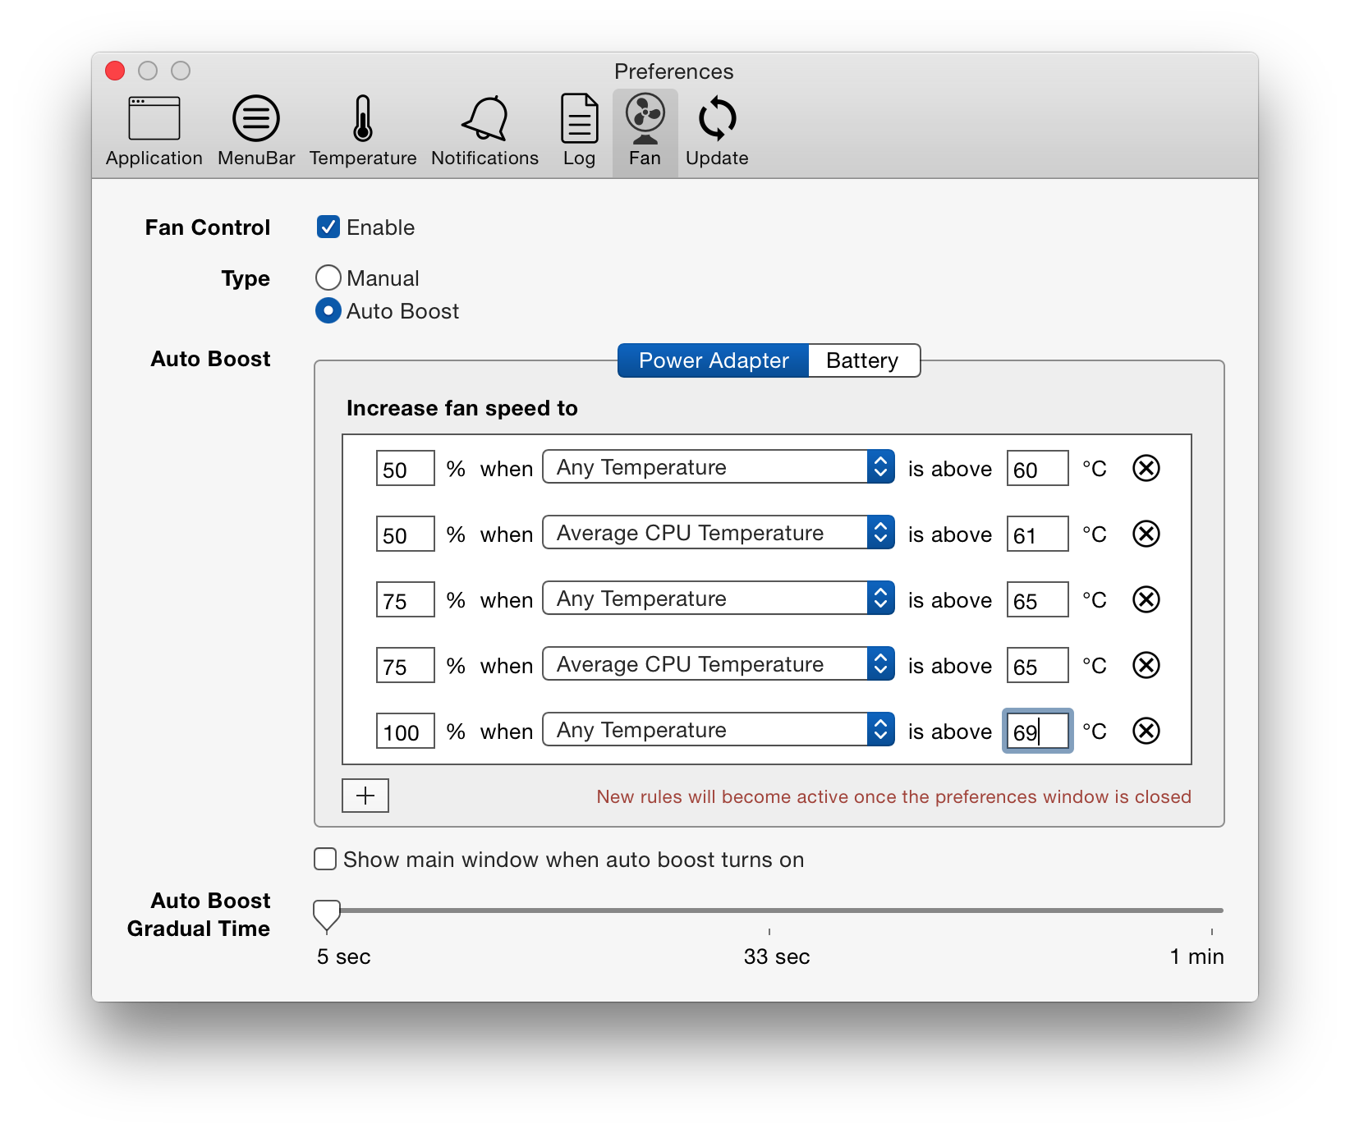
Task: Remove the 75% Any Temperature rule
Action: point(1146,599)
